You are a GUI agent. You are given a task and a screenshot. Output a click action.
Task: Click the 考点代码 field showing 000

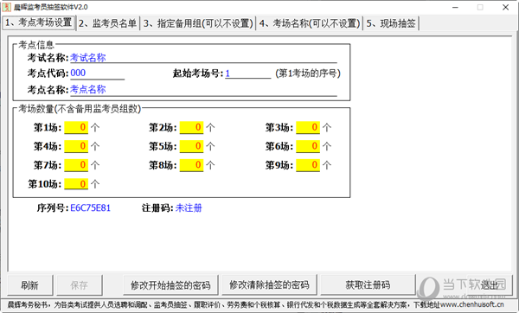(97, 73)
